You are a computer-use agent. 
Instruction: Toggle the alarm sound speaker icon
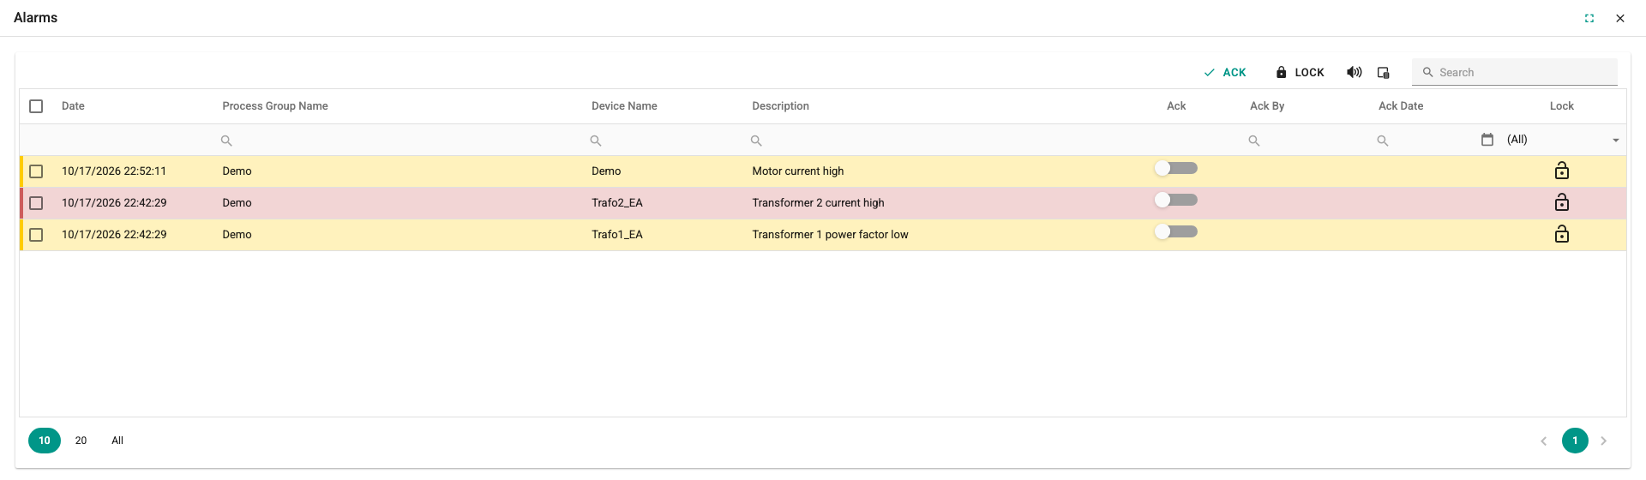(x=1354, y=73)
